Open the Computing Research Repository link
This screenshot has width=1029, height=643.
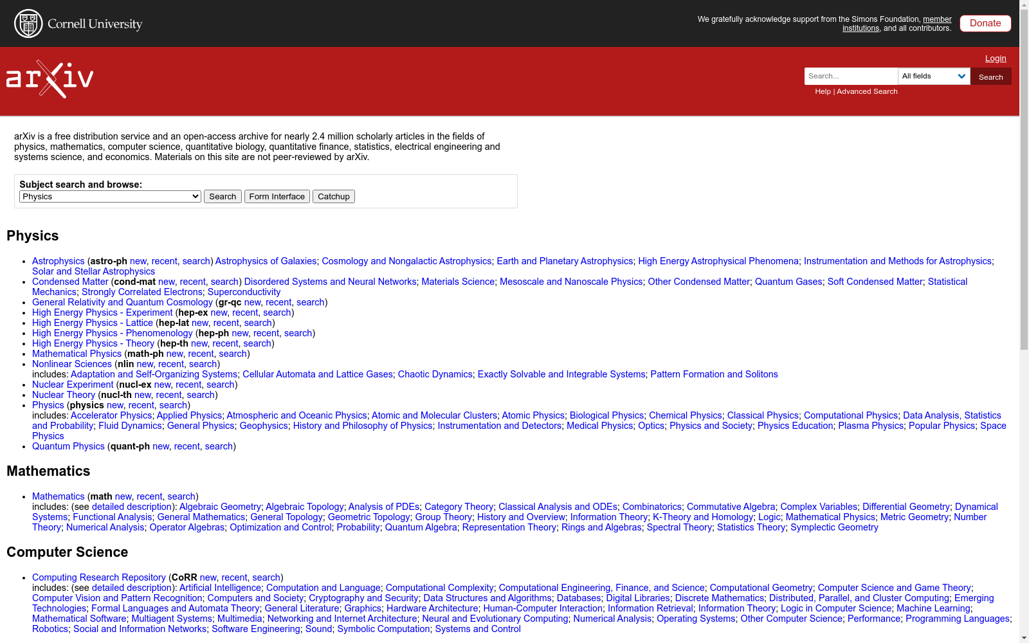pyautogui.click(x=99, y=577)
